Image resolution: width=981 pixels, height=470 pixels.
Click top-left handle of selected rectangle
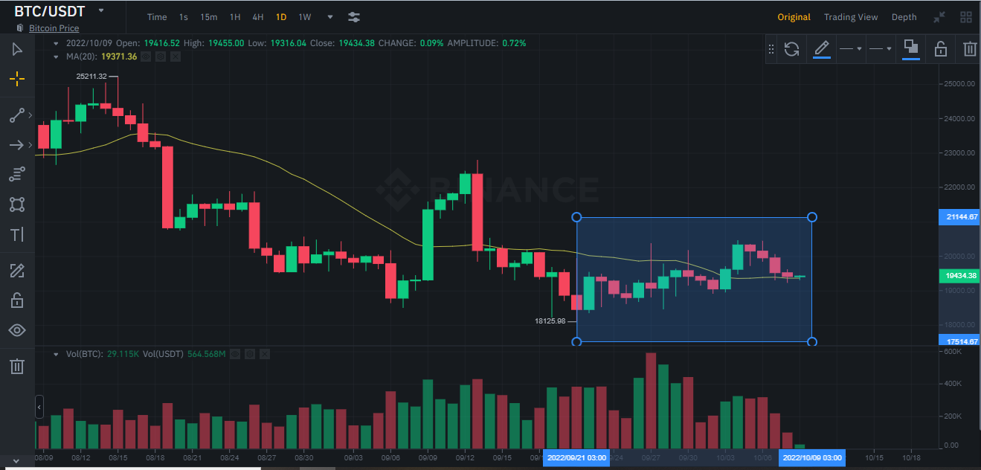tap(576, 217)
